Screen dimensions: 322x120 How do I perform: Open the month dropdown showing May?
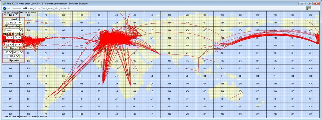click(x=18, y=52)
